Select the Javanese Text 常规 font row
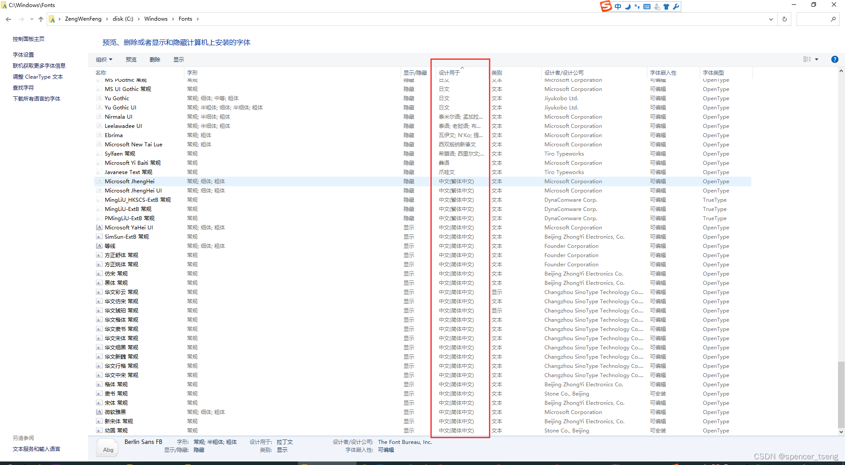Screen dimensions: 845x465 (422, 172)
